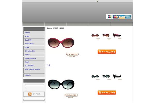The height and width of the screenshot is (103, 155).
Task: Add red Coach sunglasses to cart
Action: point(107,52)
